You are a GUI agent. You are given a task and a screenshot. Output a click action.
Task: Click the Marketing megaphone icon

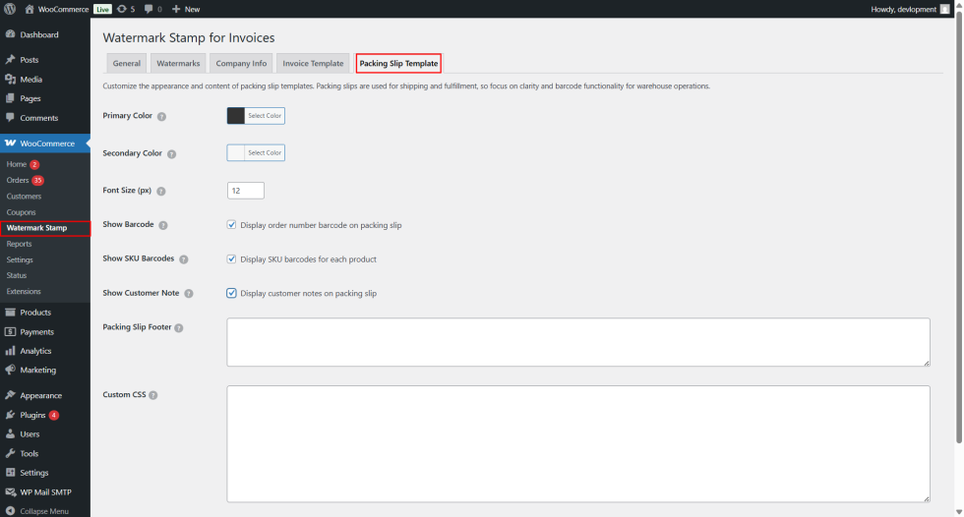(x=10, y=370)
